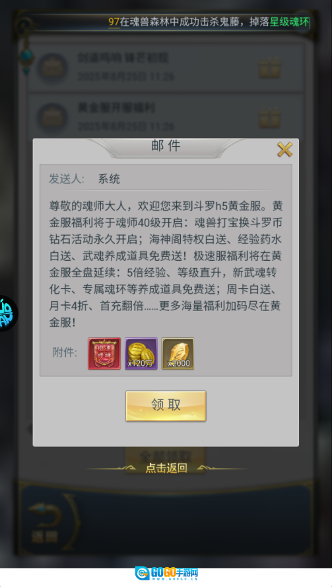Open the GOGO手游网 logo link
Viewport: 332px width, 587px height.
coord(166,573)
